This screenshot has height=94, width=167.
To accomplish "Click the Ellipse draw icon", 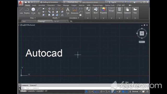I will [44, 12].
